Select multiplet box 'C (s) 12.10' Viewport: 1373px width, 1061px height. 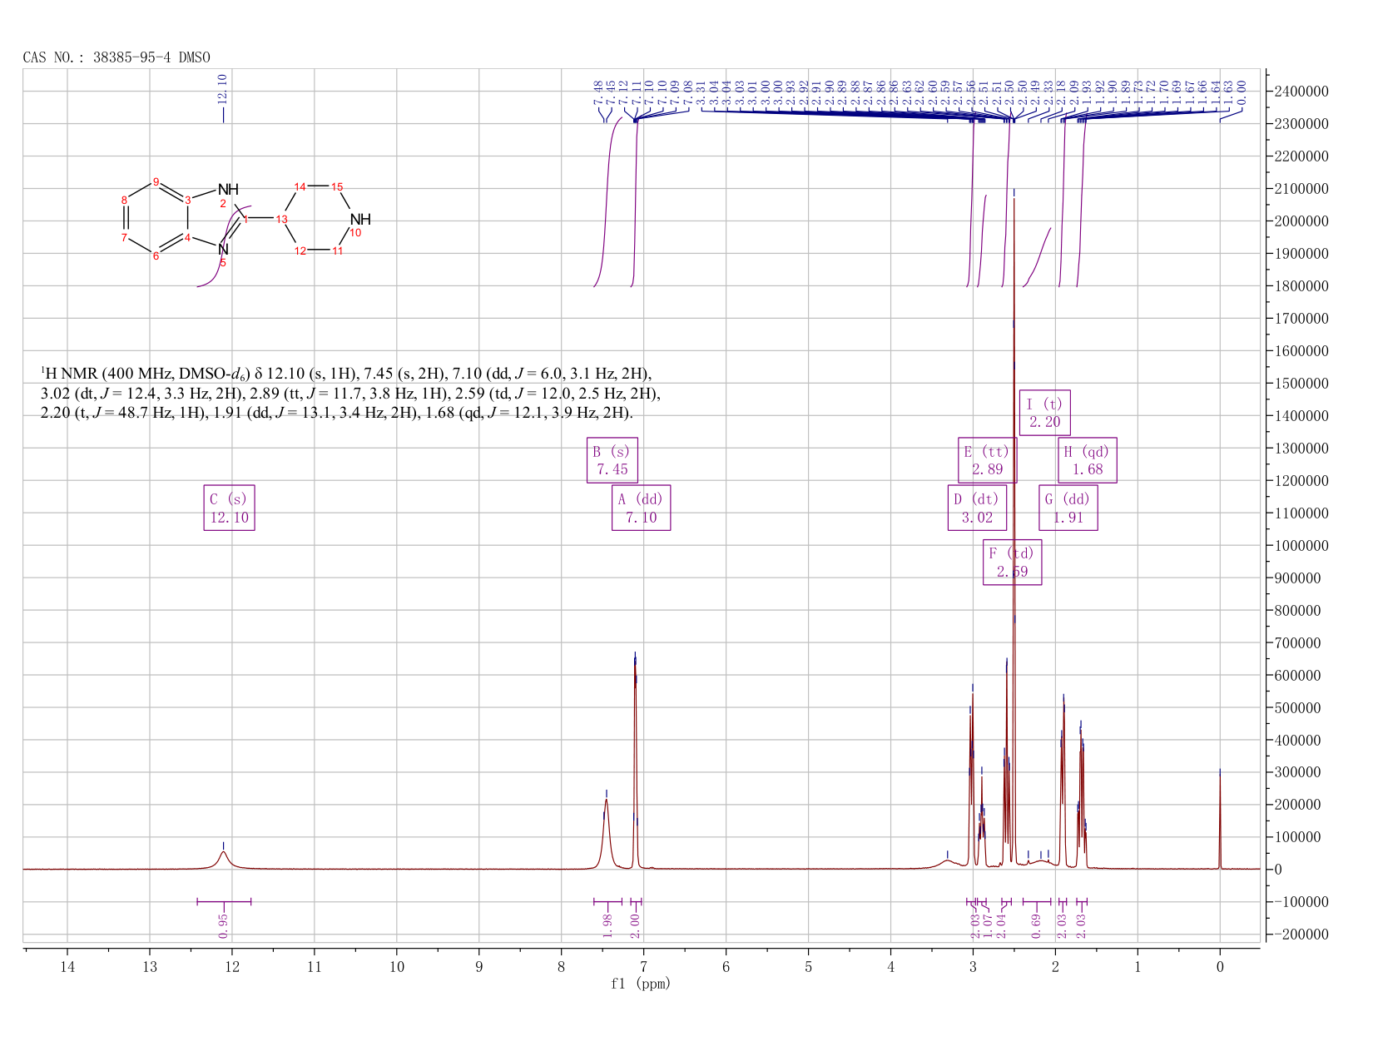(229, 508)
